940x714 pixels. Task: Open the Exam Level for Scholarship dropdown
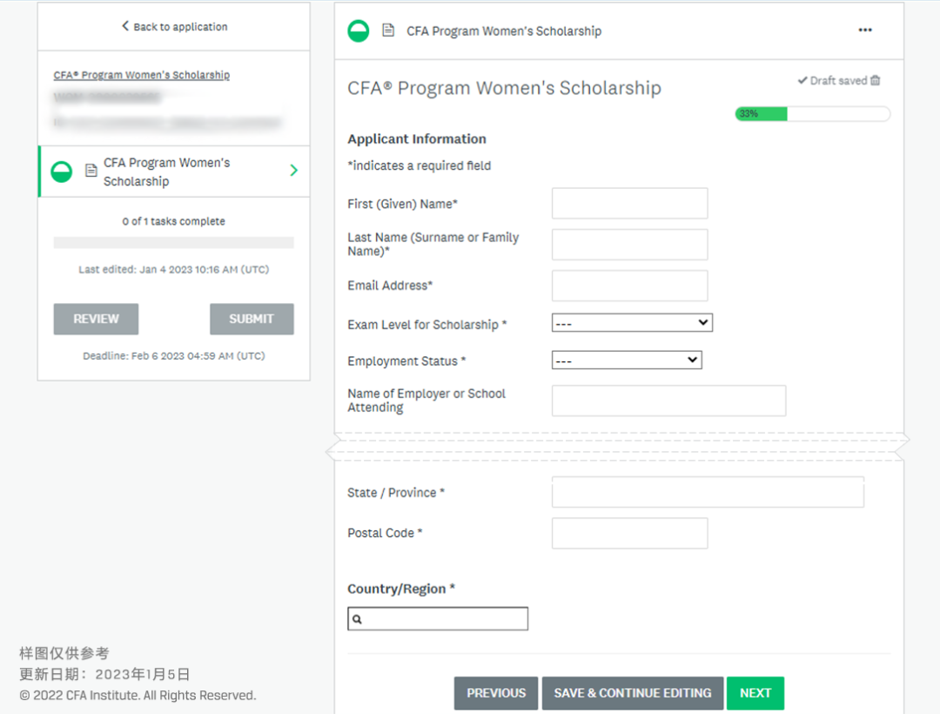(x=632, y=322)
